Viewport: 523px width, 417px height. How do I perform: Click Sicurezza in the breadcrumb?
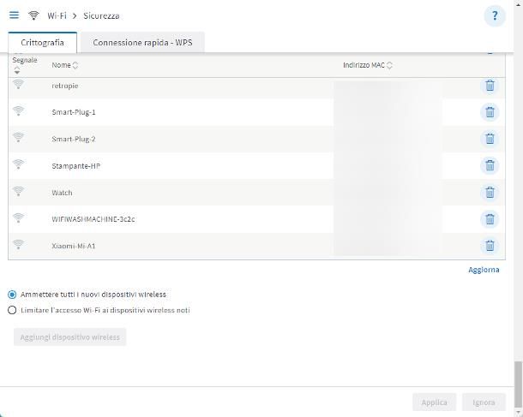pyautogui.click(x=101, y=15)
